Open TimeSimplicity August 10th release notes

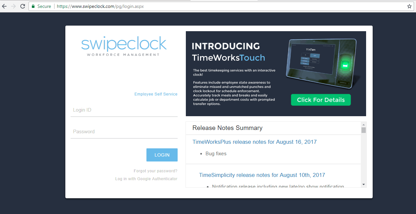point(262,175)
